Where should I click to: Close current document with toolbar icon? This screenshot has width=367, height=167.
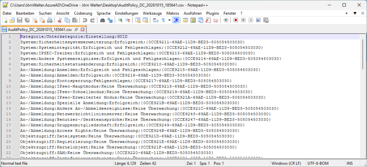[x=35, y=20]
